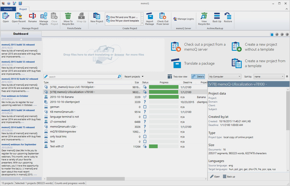Viewport: 290px width, 186px height.
Task: Open 'memoQ 2015 build 56 released' news link
Action: [x=18, y=45]
